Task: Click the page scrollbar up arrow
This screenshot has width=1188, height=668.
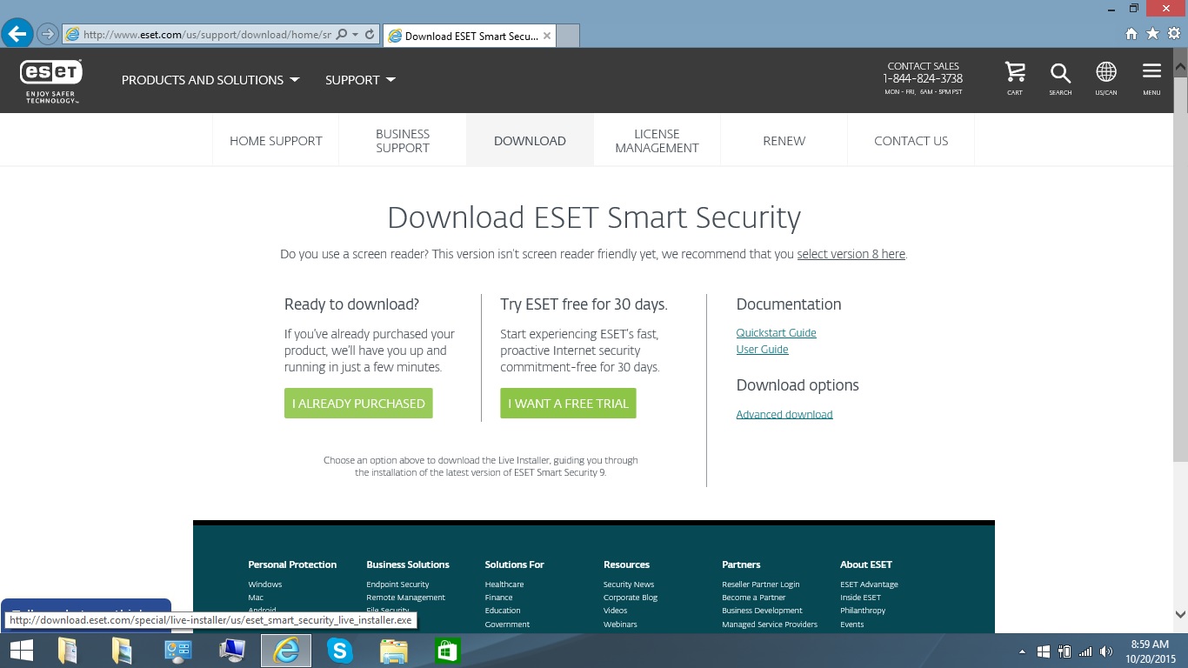Action: [1180, 66]
